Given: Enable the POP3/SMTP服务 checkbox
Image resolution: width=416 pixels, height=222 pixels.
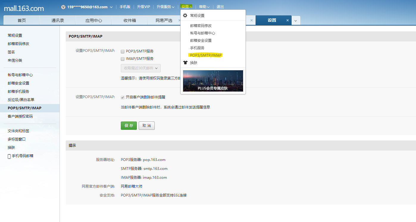Looking at the screenshot, I should click(x=122, y=51).
